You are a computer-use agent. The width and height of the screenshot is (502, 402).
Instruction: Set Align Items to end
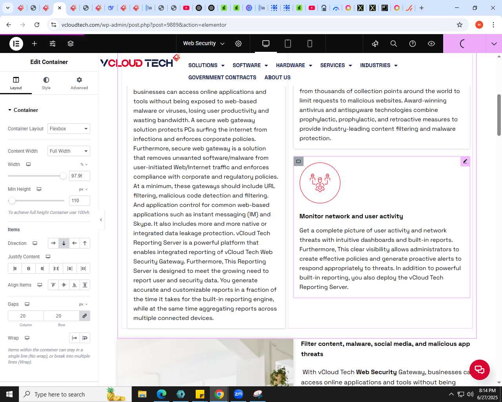tap(75, 285)
